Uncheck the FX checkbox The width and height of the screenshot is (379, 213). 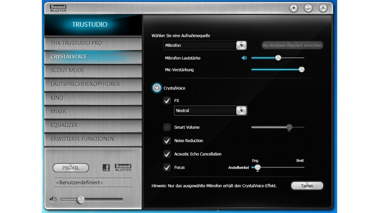click(167, 100)
